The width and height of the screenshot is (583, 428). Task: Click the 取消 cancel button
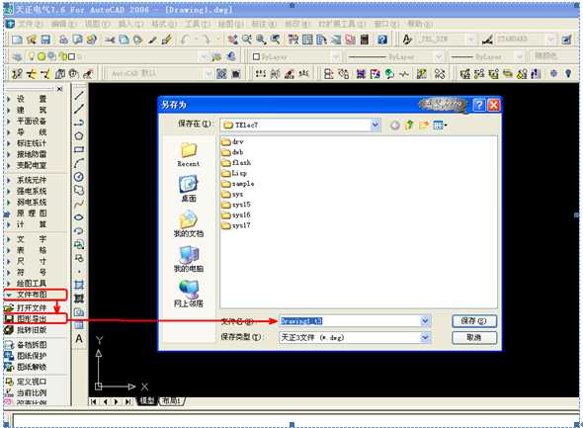pyautogui.click(x=474, y=337)
